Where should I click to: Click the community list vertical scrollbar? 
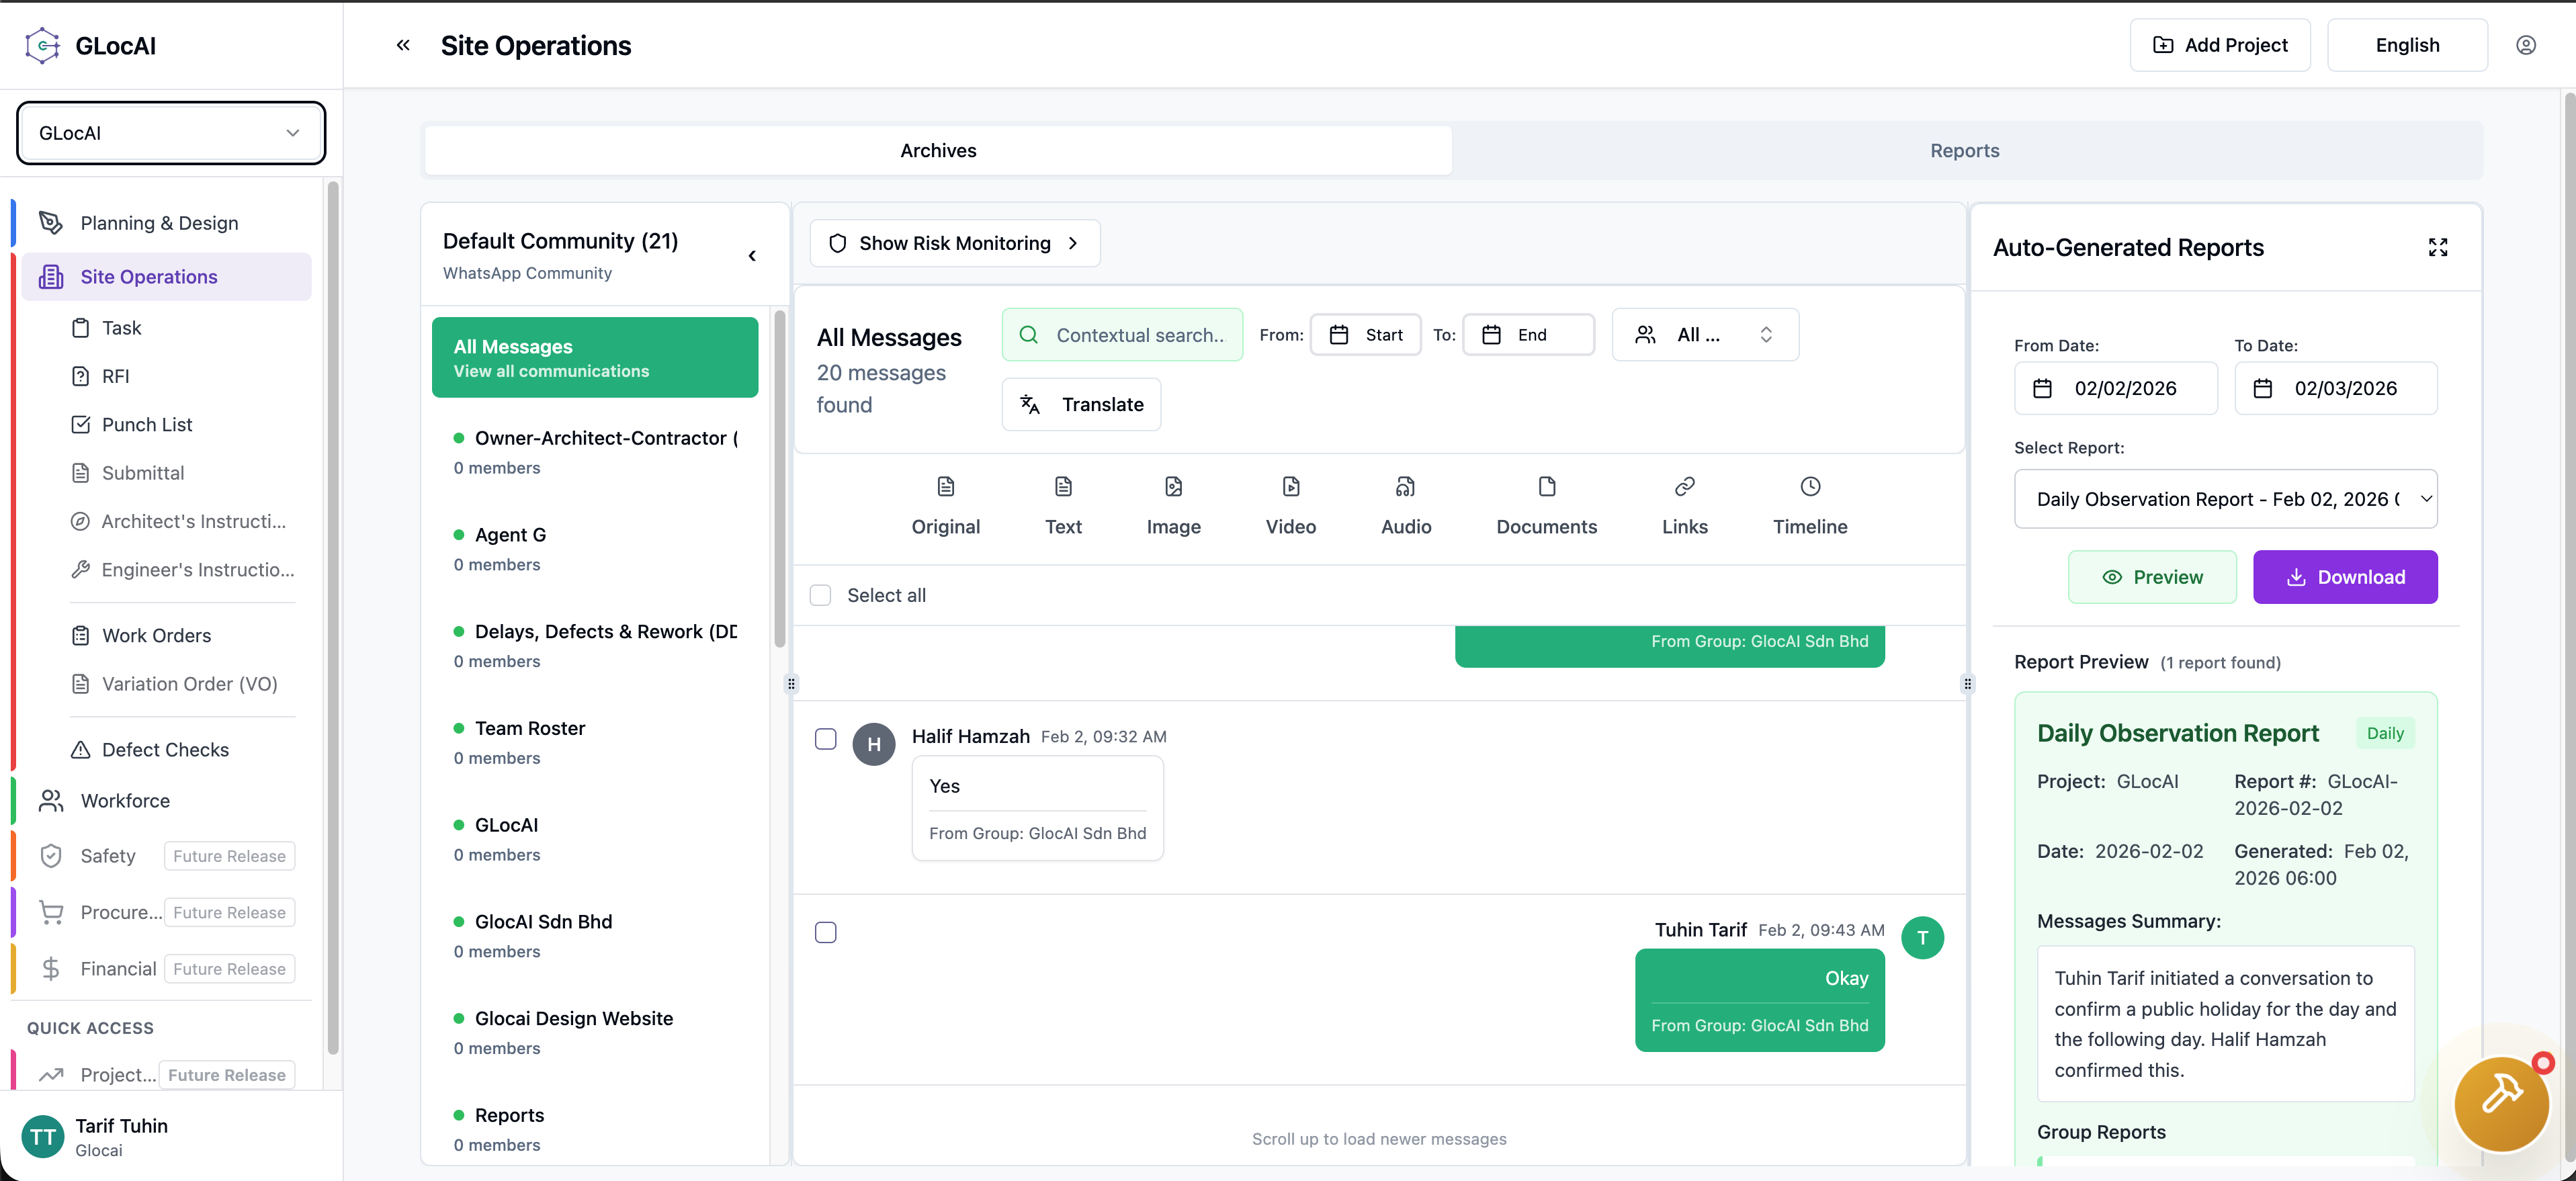[780, 480]
